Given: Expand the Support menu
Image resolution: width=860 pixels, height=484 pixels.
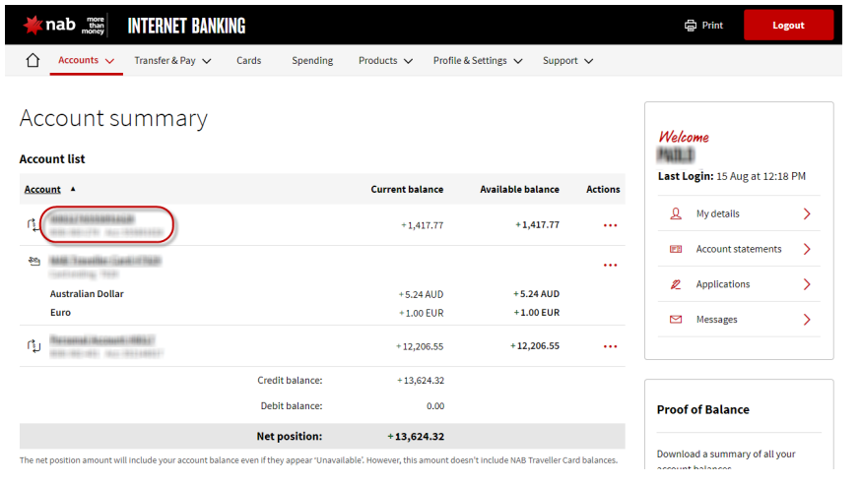Looking at the screenshot, I should coord(567,60).
